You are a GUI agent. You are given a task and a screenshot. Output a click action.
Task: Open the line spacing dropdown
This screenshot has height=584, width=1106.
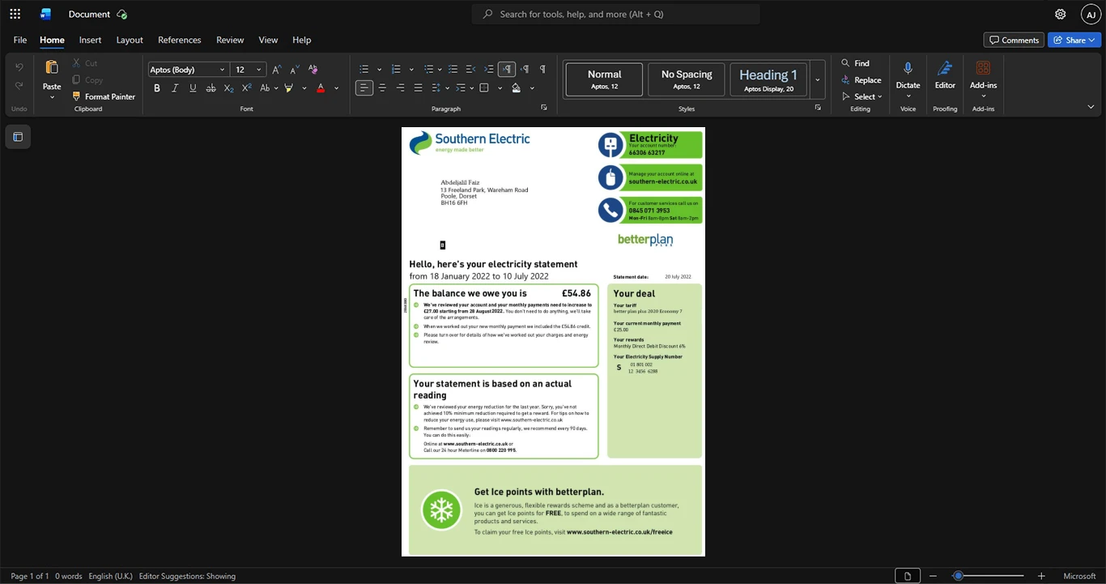coord(440,88)
